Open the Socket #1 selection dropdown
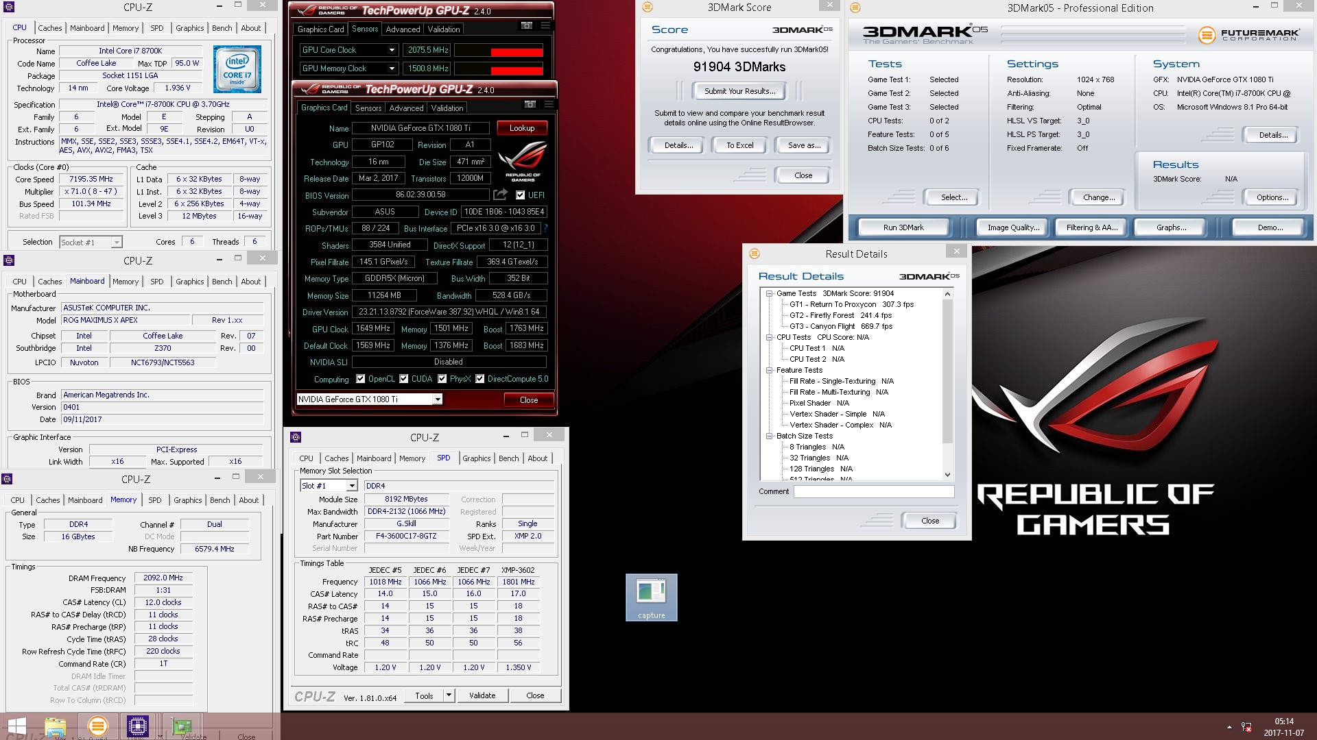The image size is (1317, 740). 117,242
